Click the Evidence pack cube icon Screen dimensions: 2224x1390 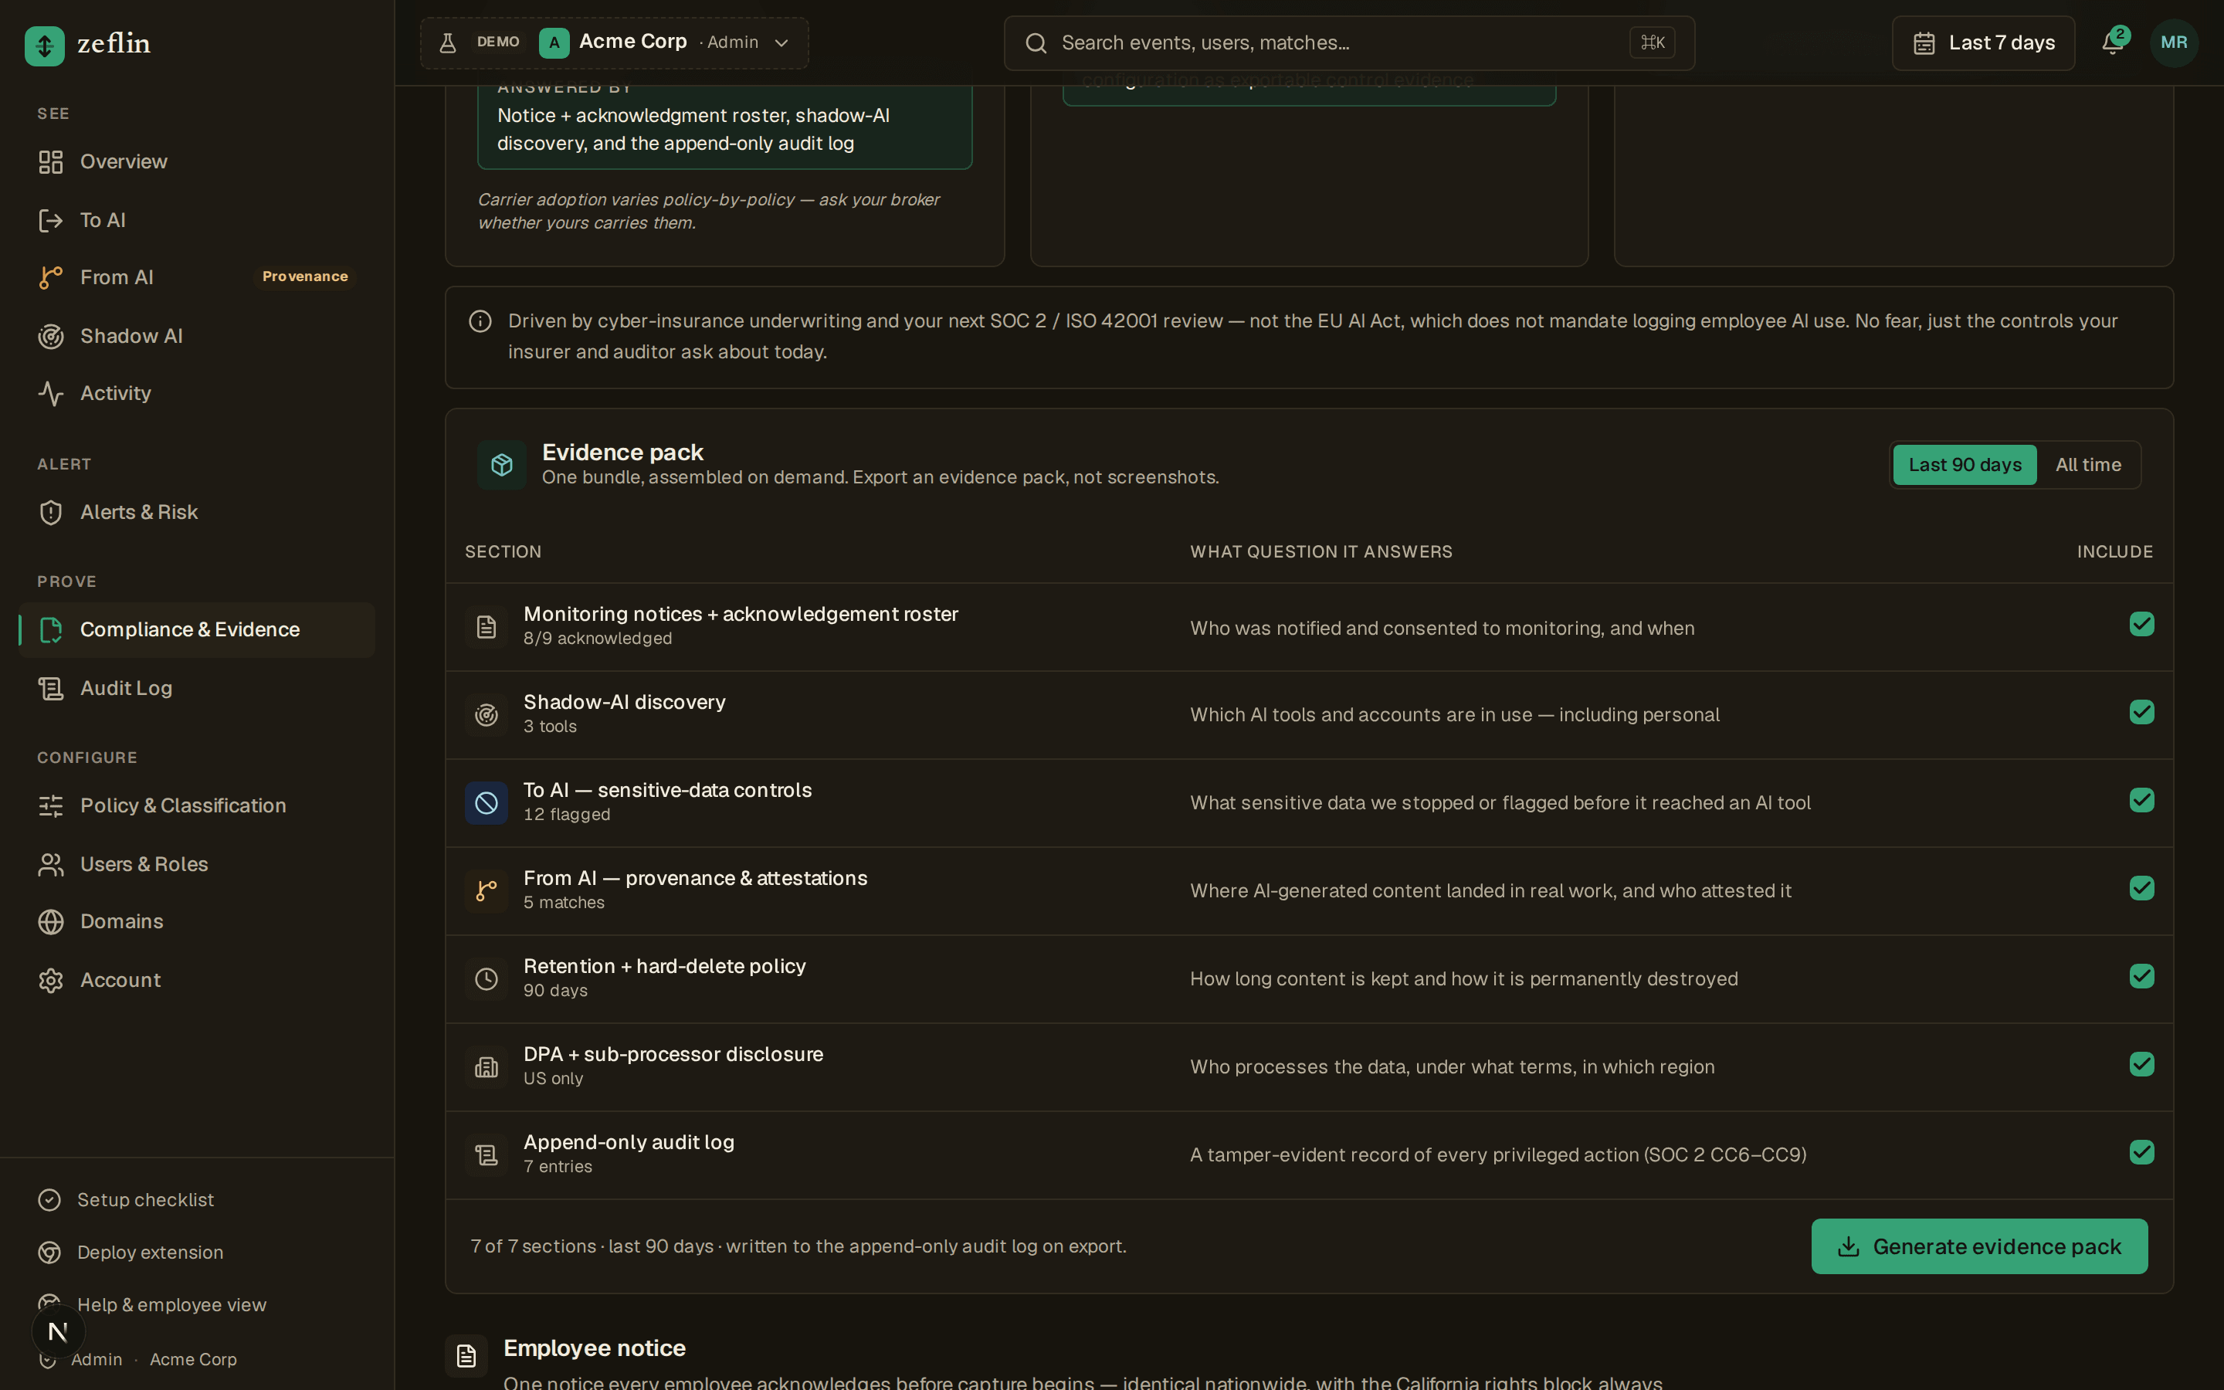tap(502, 464)
